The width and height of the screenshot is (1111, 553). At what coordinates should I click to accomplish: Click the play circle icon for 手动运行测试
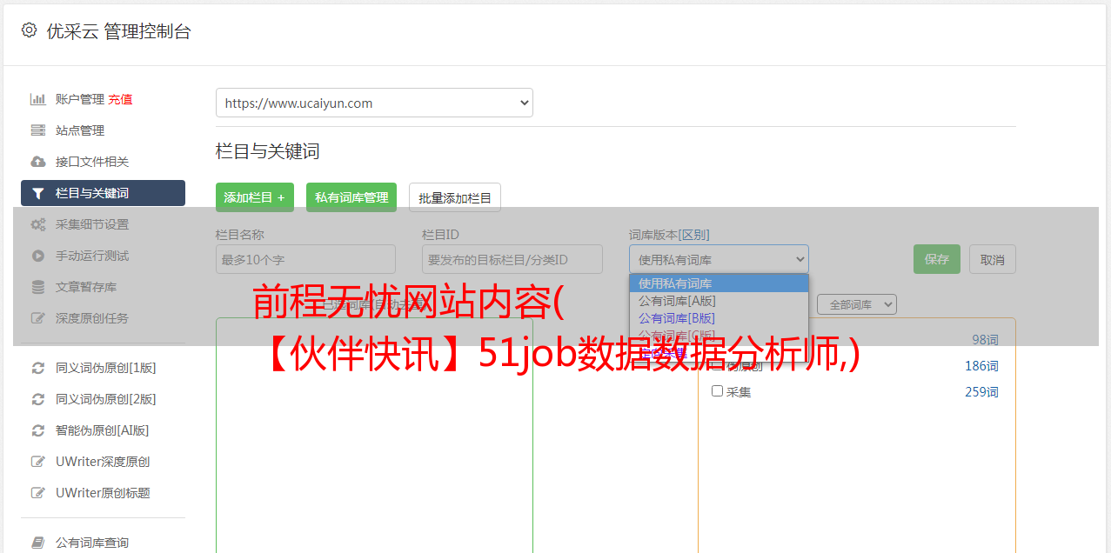click(38, 256)
